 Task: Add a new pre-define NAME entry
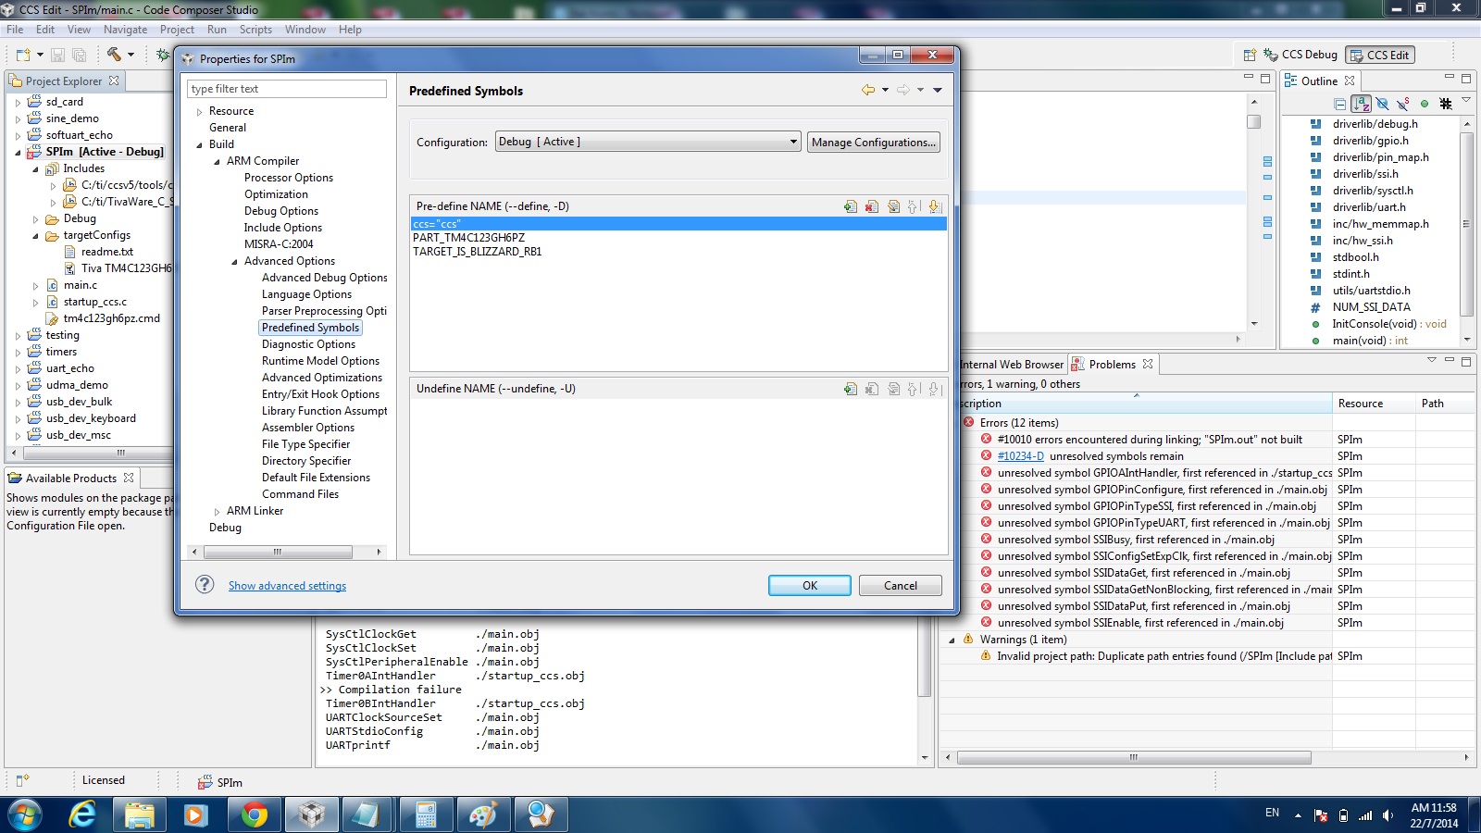pos(850,206)
